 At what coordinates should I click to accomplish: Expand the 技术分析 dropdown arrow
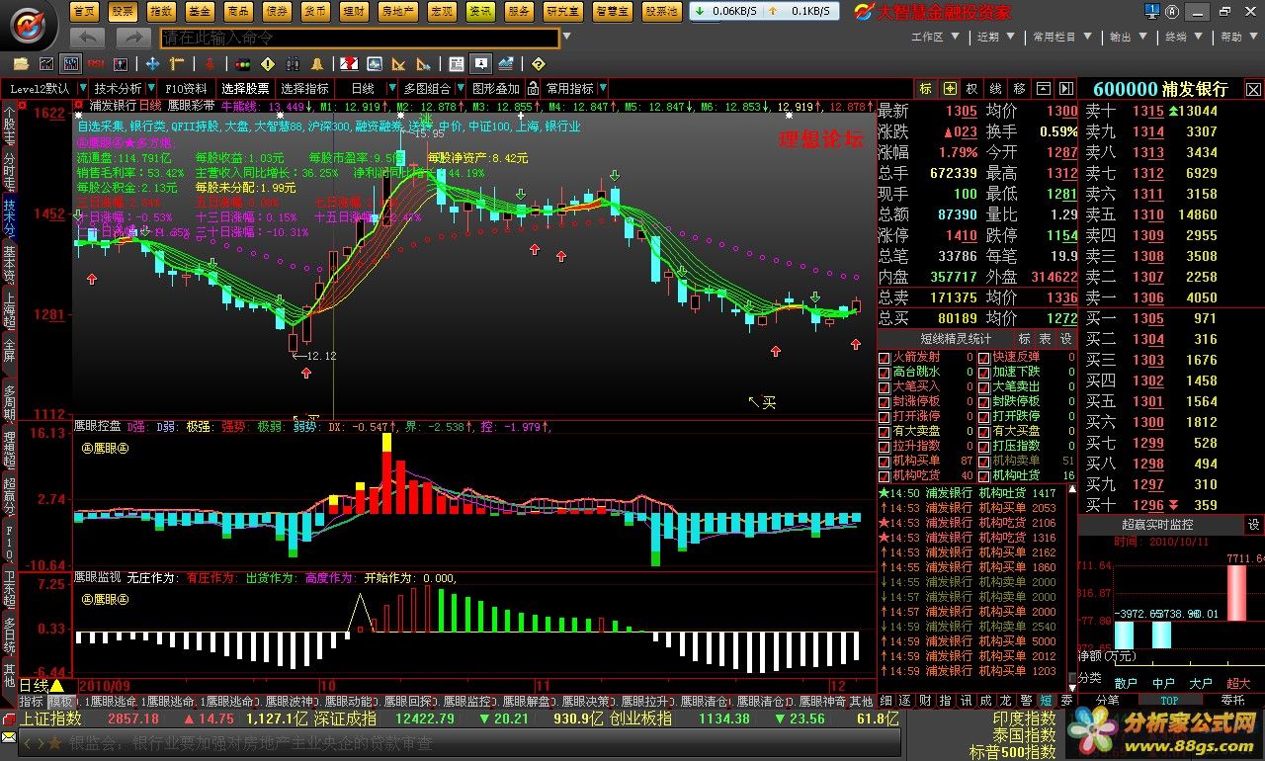point(152,88)
